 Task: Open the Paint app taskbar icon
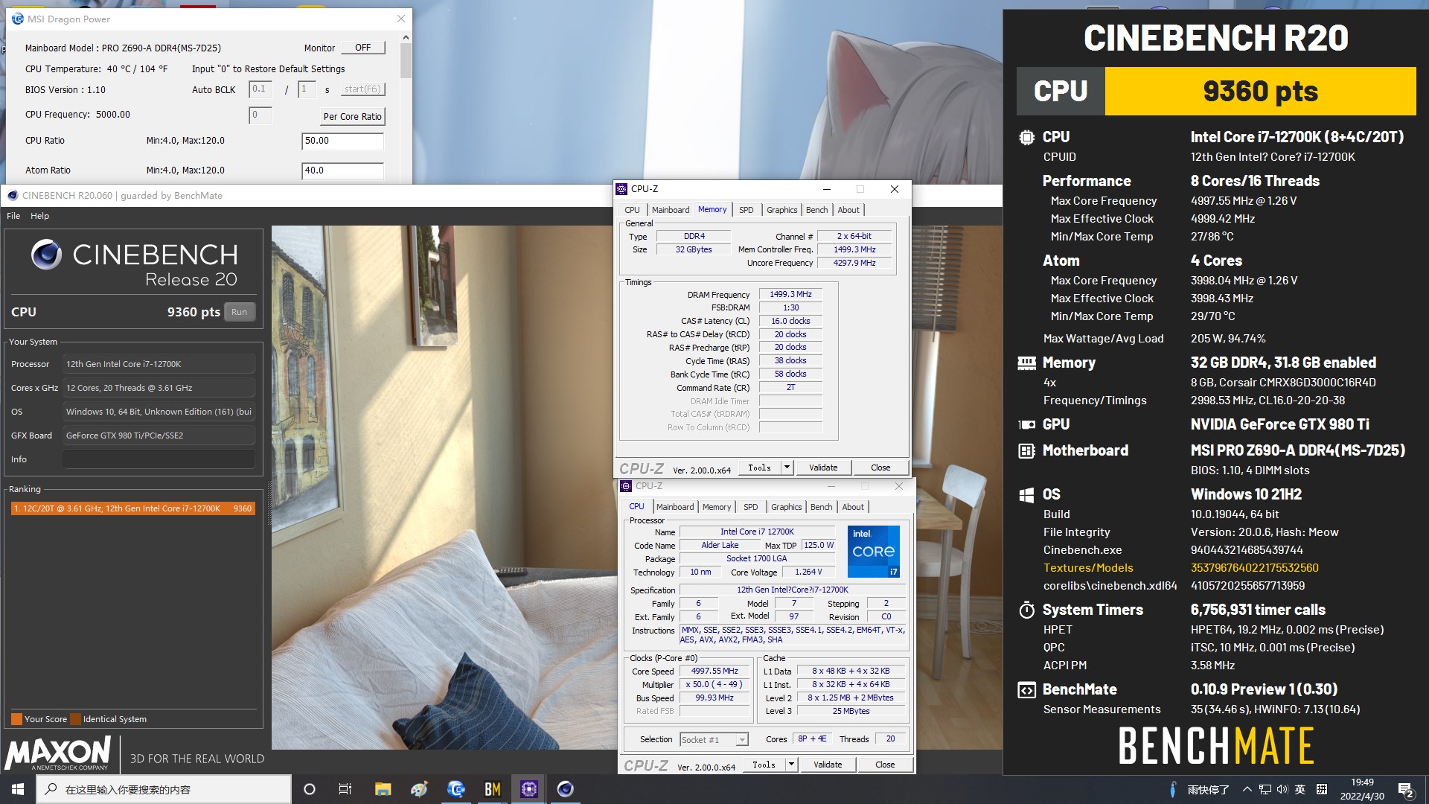[x=419, y=789]
